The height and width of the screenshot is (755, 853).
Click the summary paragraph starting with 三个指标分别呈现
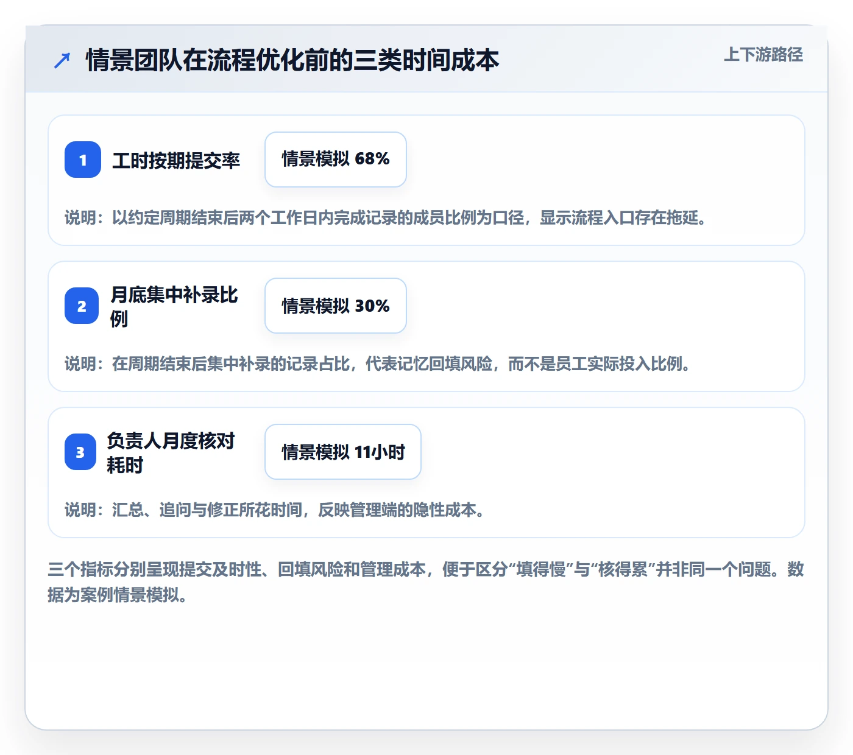point(426,582)
